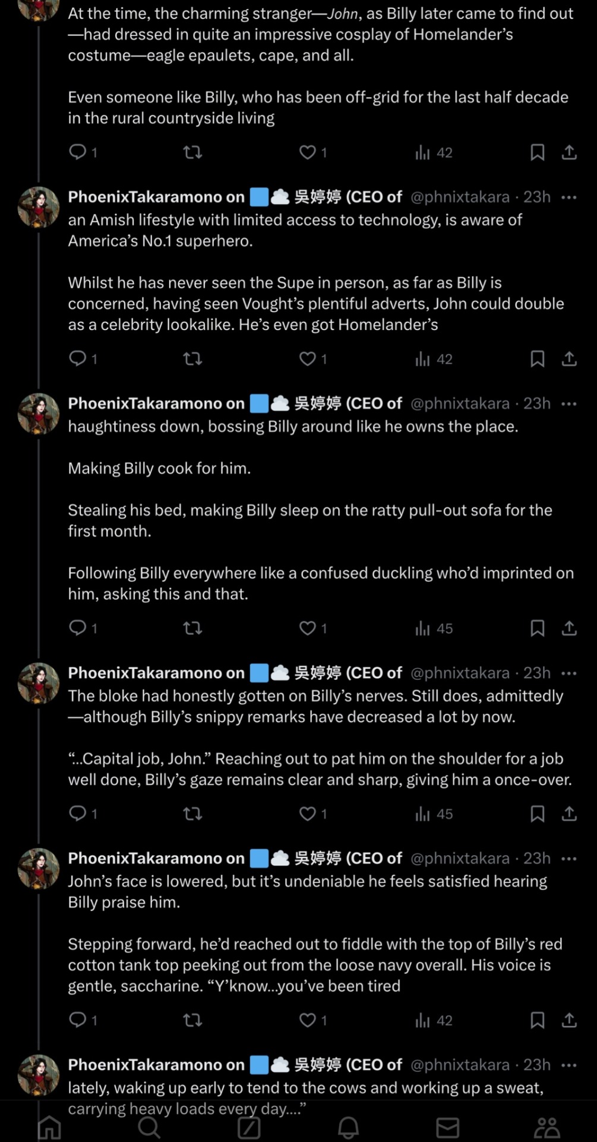This screenshot has height=1142, width=597.
Task: Like the tweet ending 'rural countryside living'
Action: click(x=307, y=153)
